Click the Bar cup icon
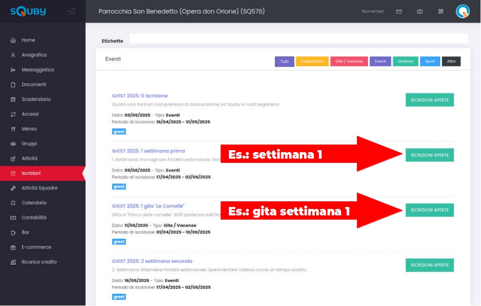The width and height of the screenshot is (481, 306). [13, 233]
